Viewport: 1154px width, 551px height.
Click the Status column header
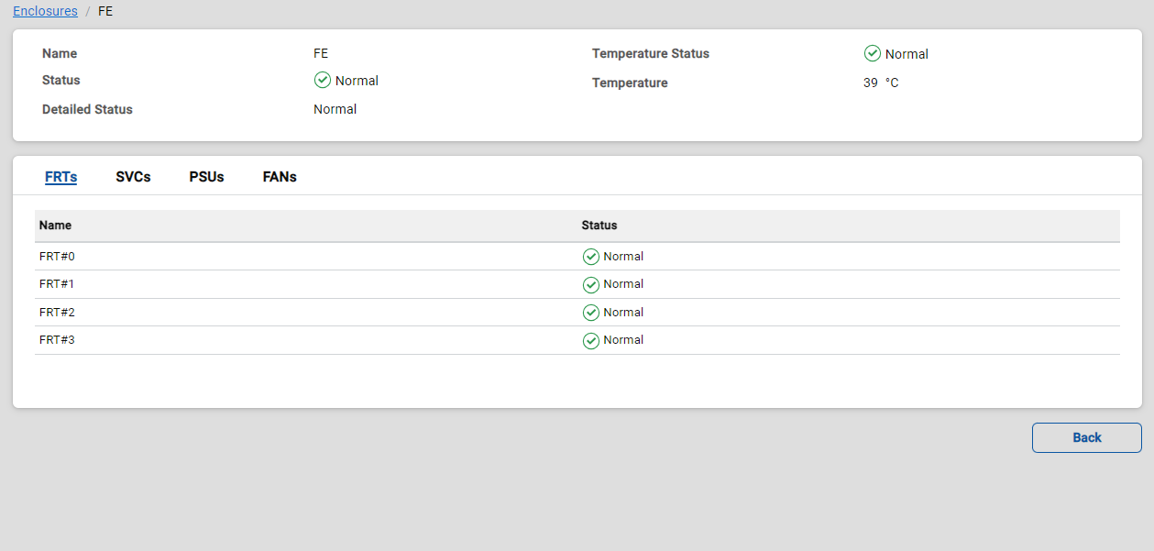click(599, 226)
